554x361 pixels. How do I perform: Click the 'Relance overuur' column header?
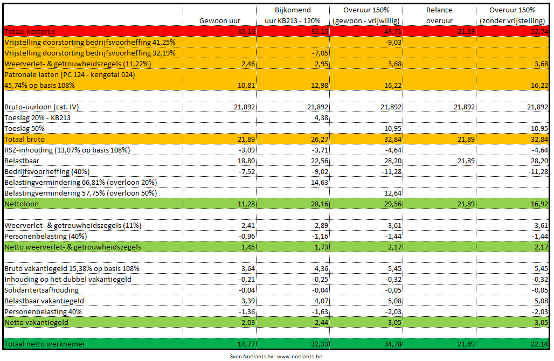(x=439, y=15)
